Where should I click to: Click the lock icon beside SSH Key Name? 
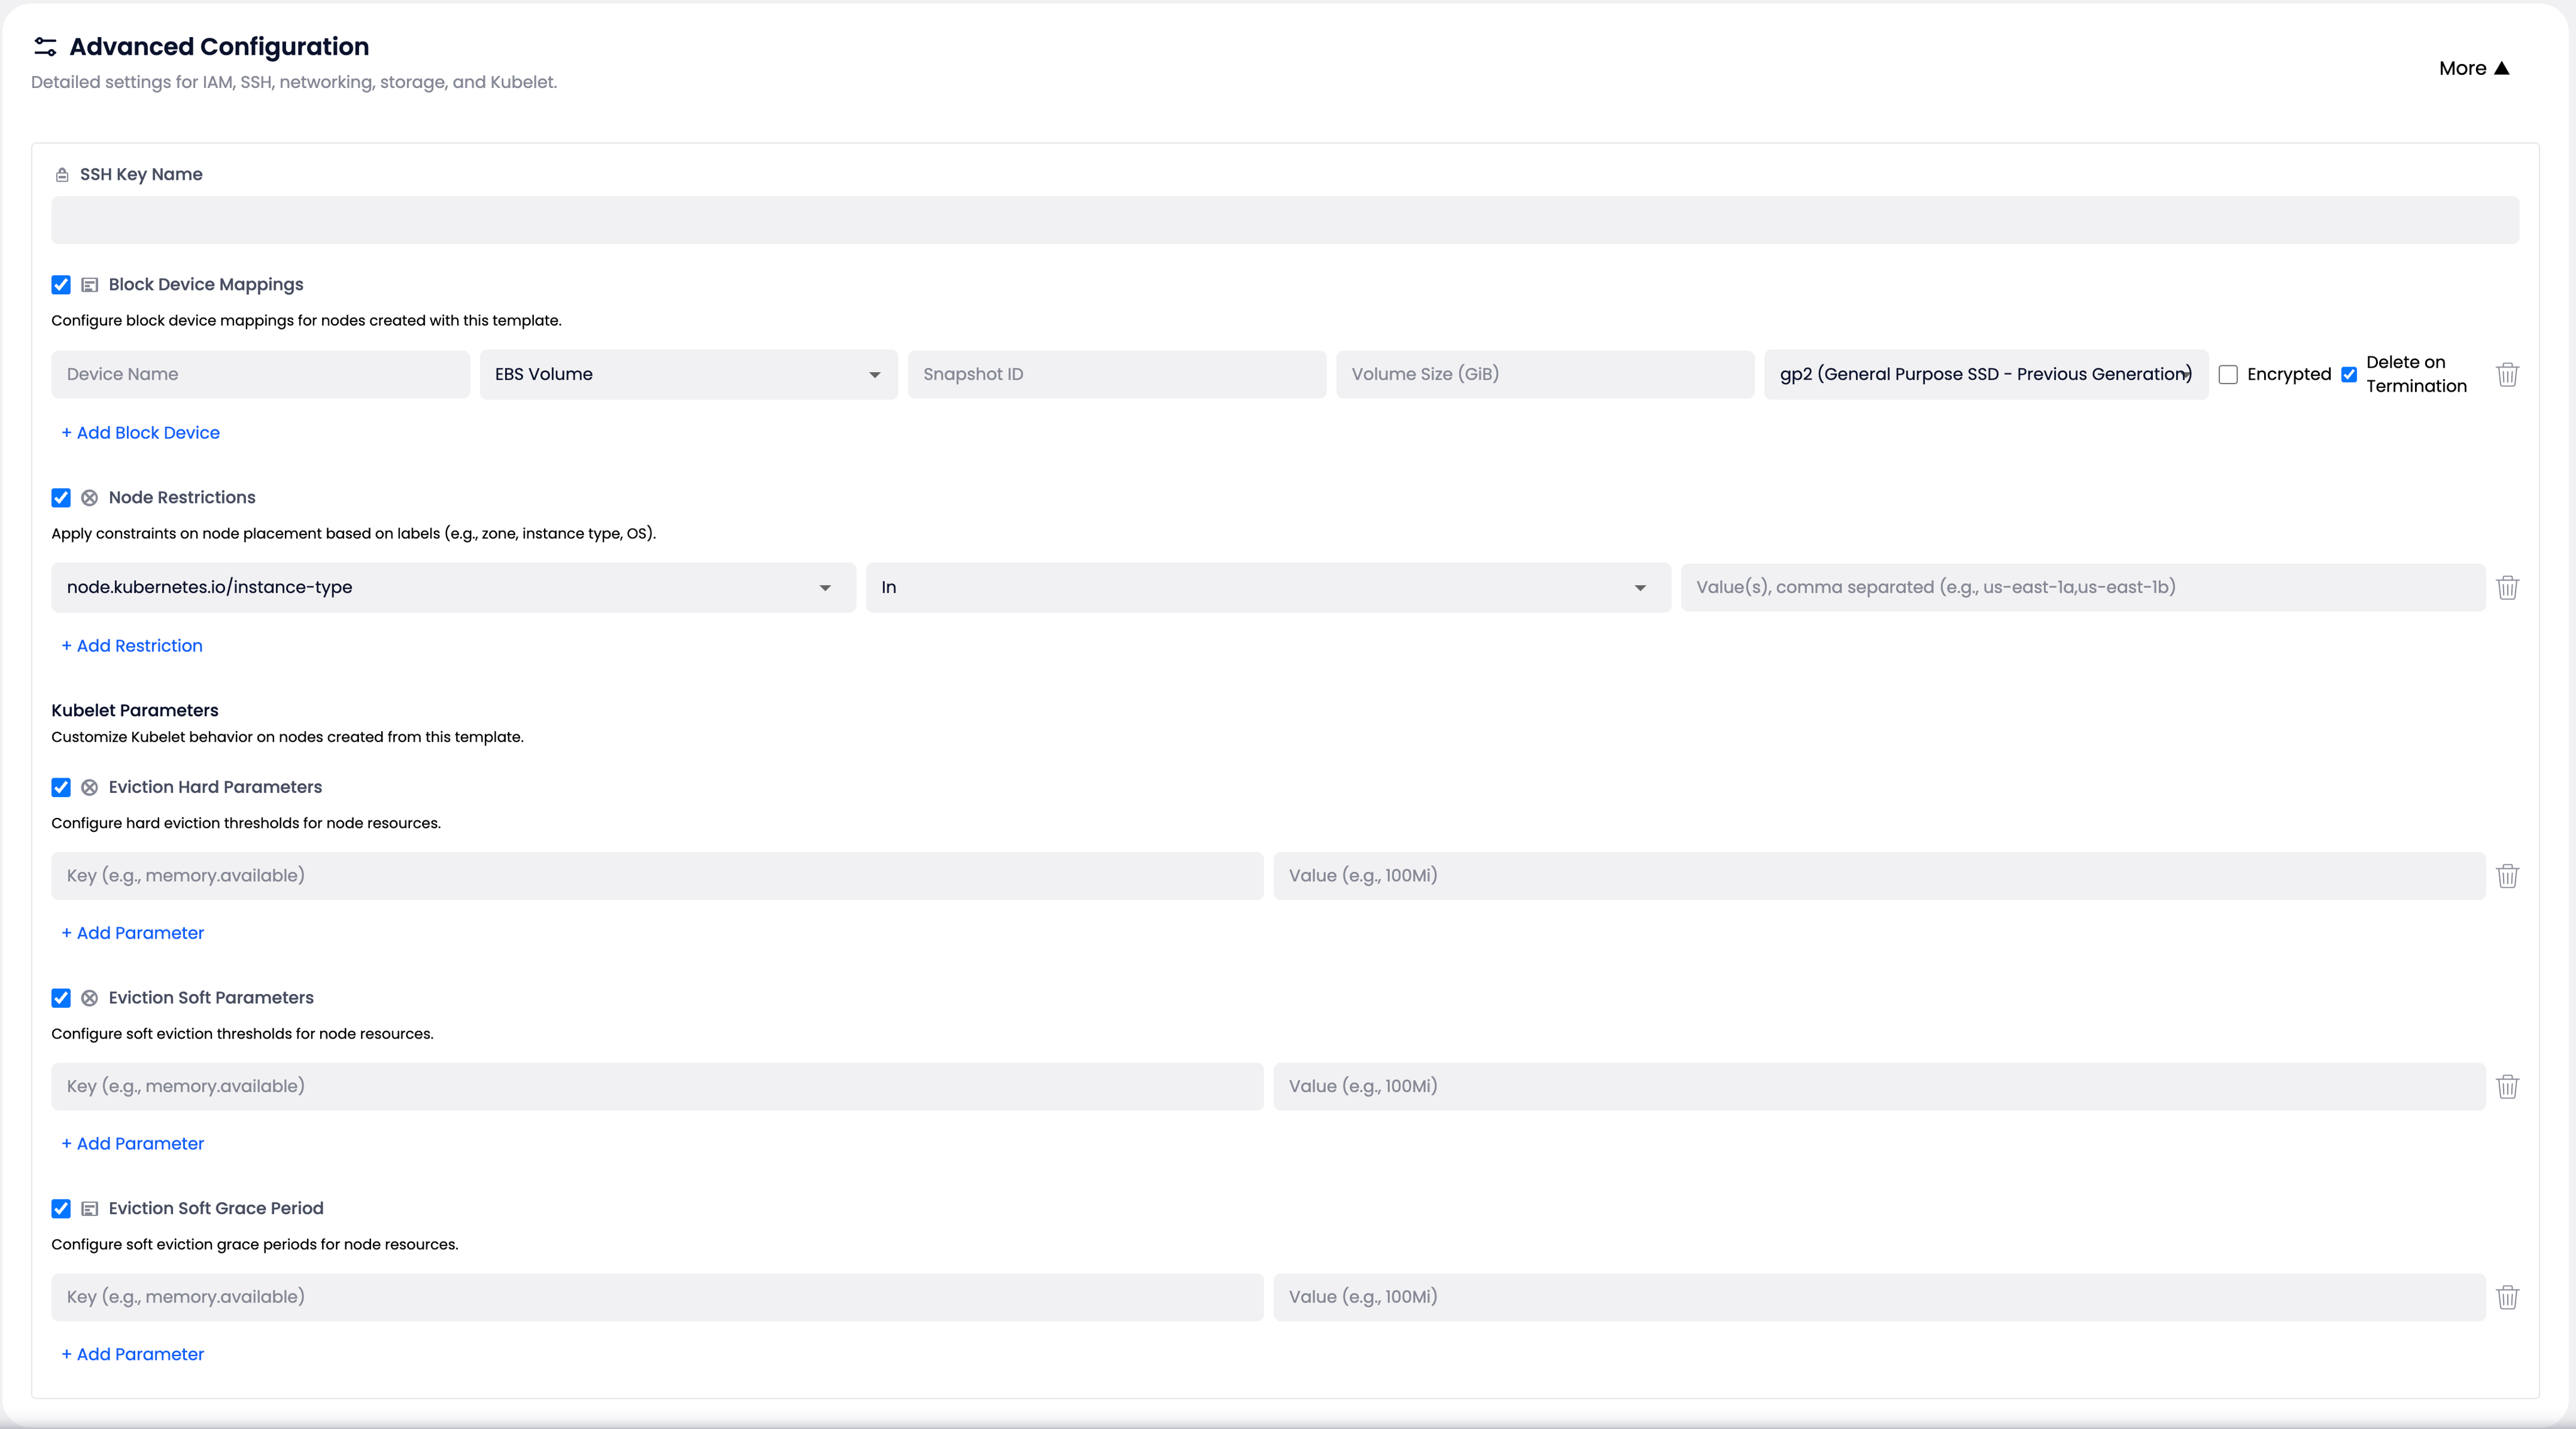click(x=62, y=175)
